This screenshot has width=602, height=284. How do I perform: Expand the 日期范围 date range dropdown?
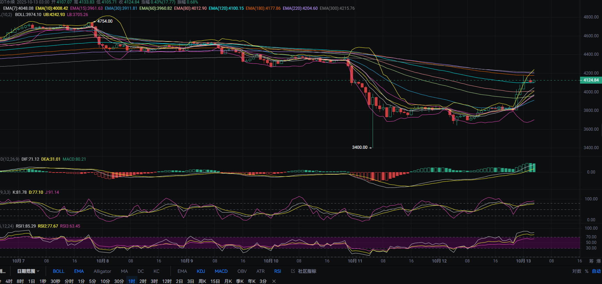(28, 271)
